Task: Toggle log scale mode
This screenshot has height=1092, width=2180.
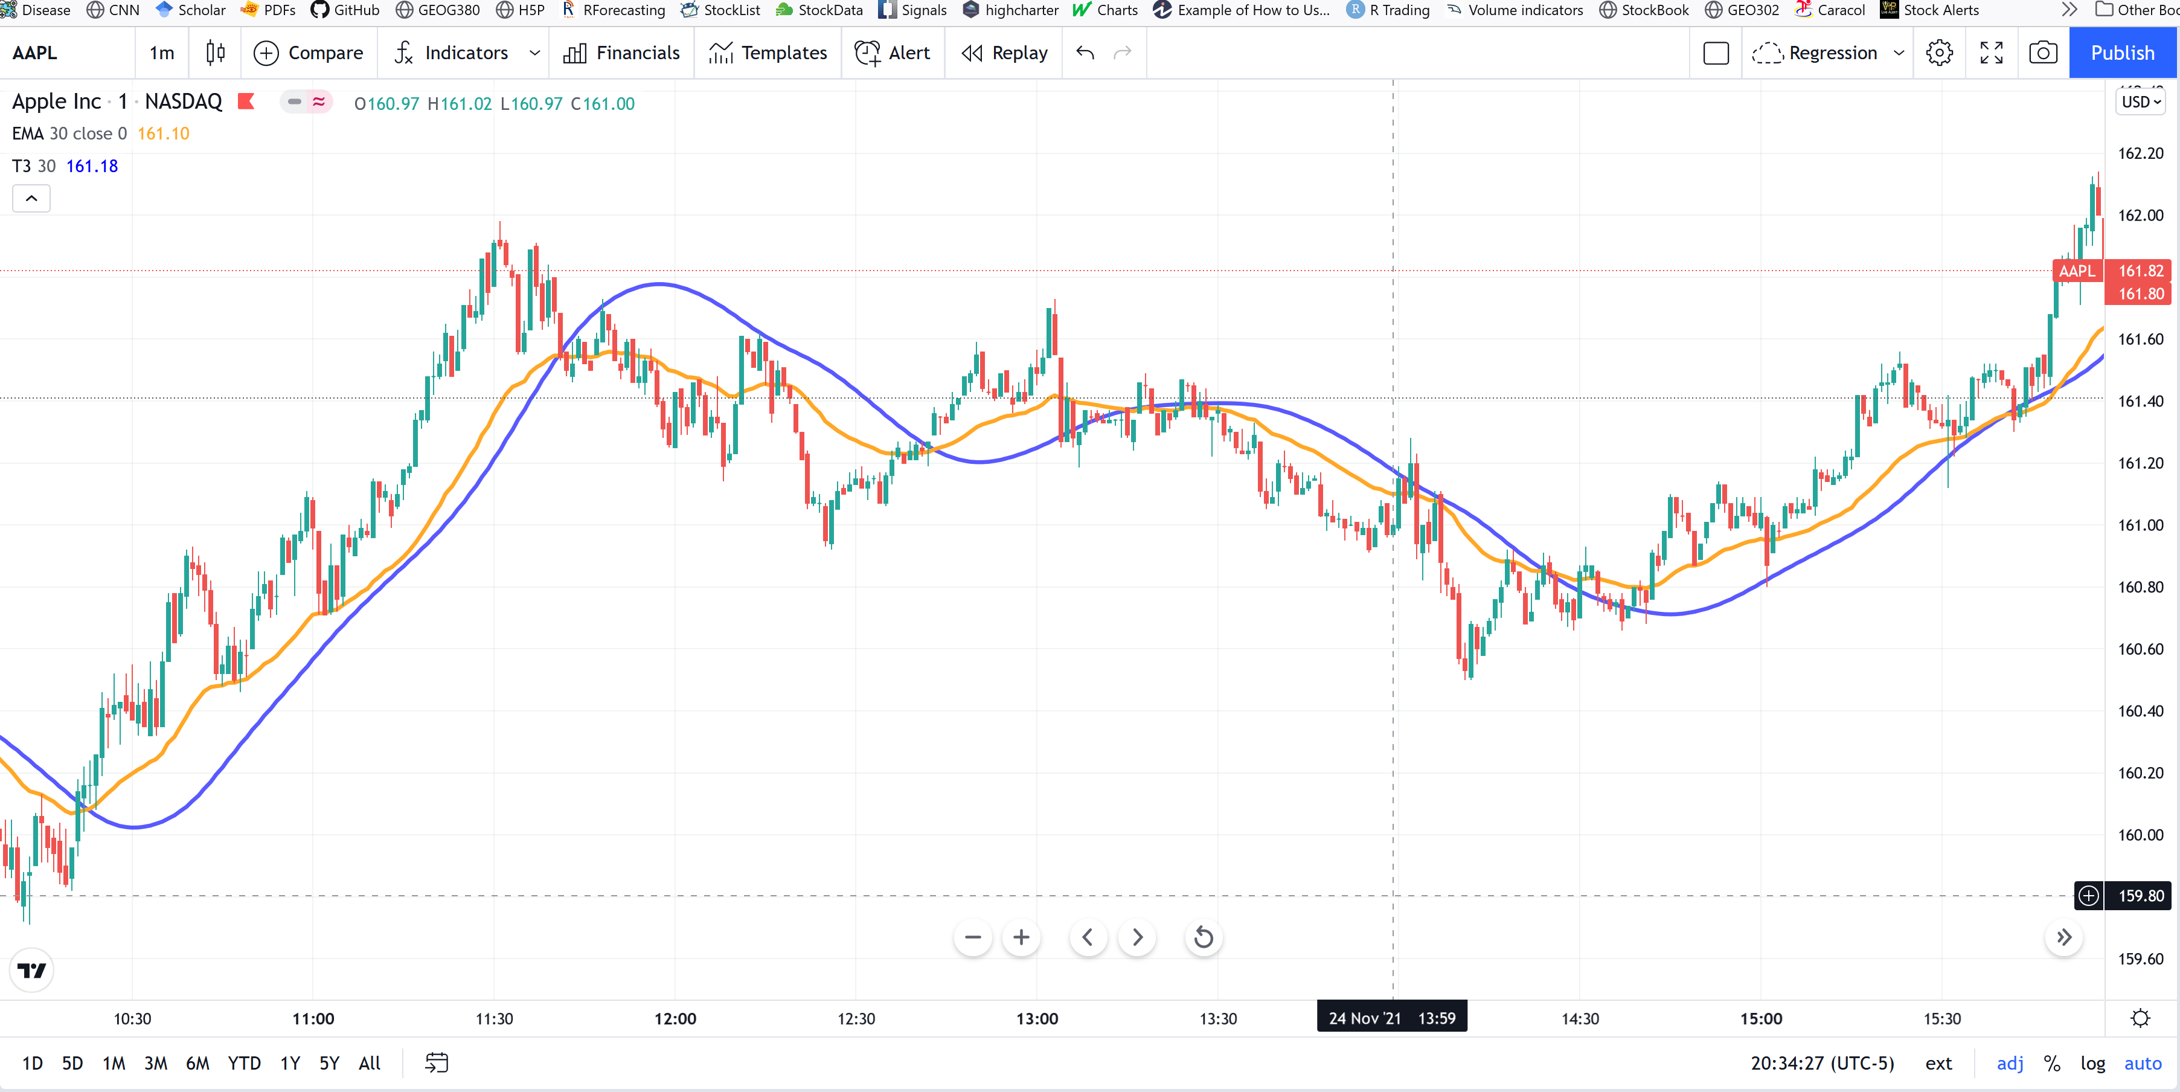Action: click(2093, 1063)
